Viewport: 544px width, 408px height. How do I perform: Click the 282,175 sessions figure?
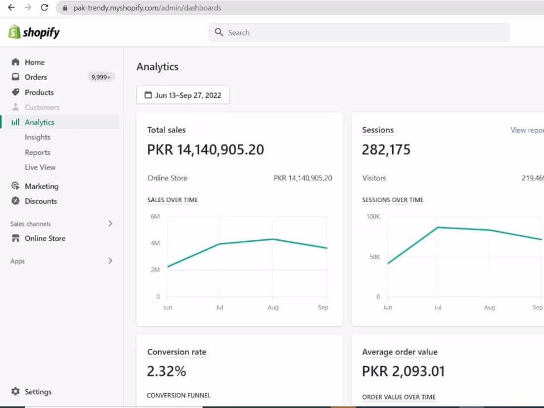[386, 149]
